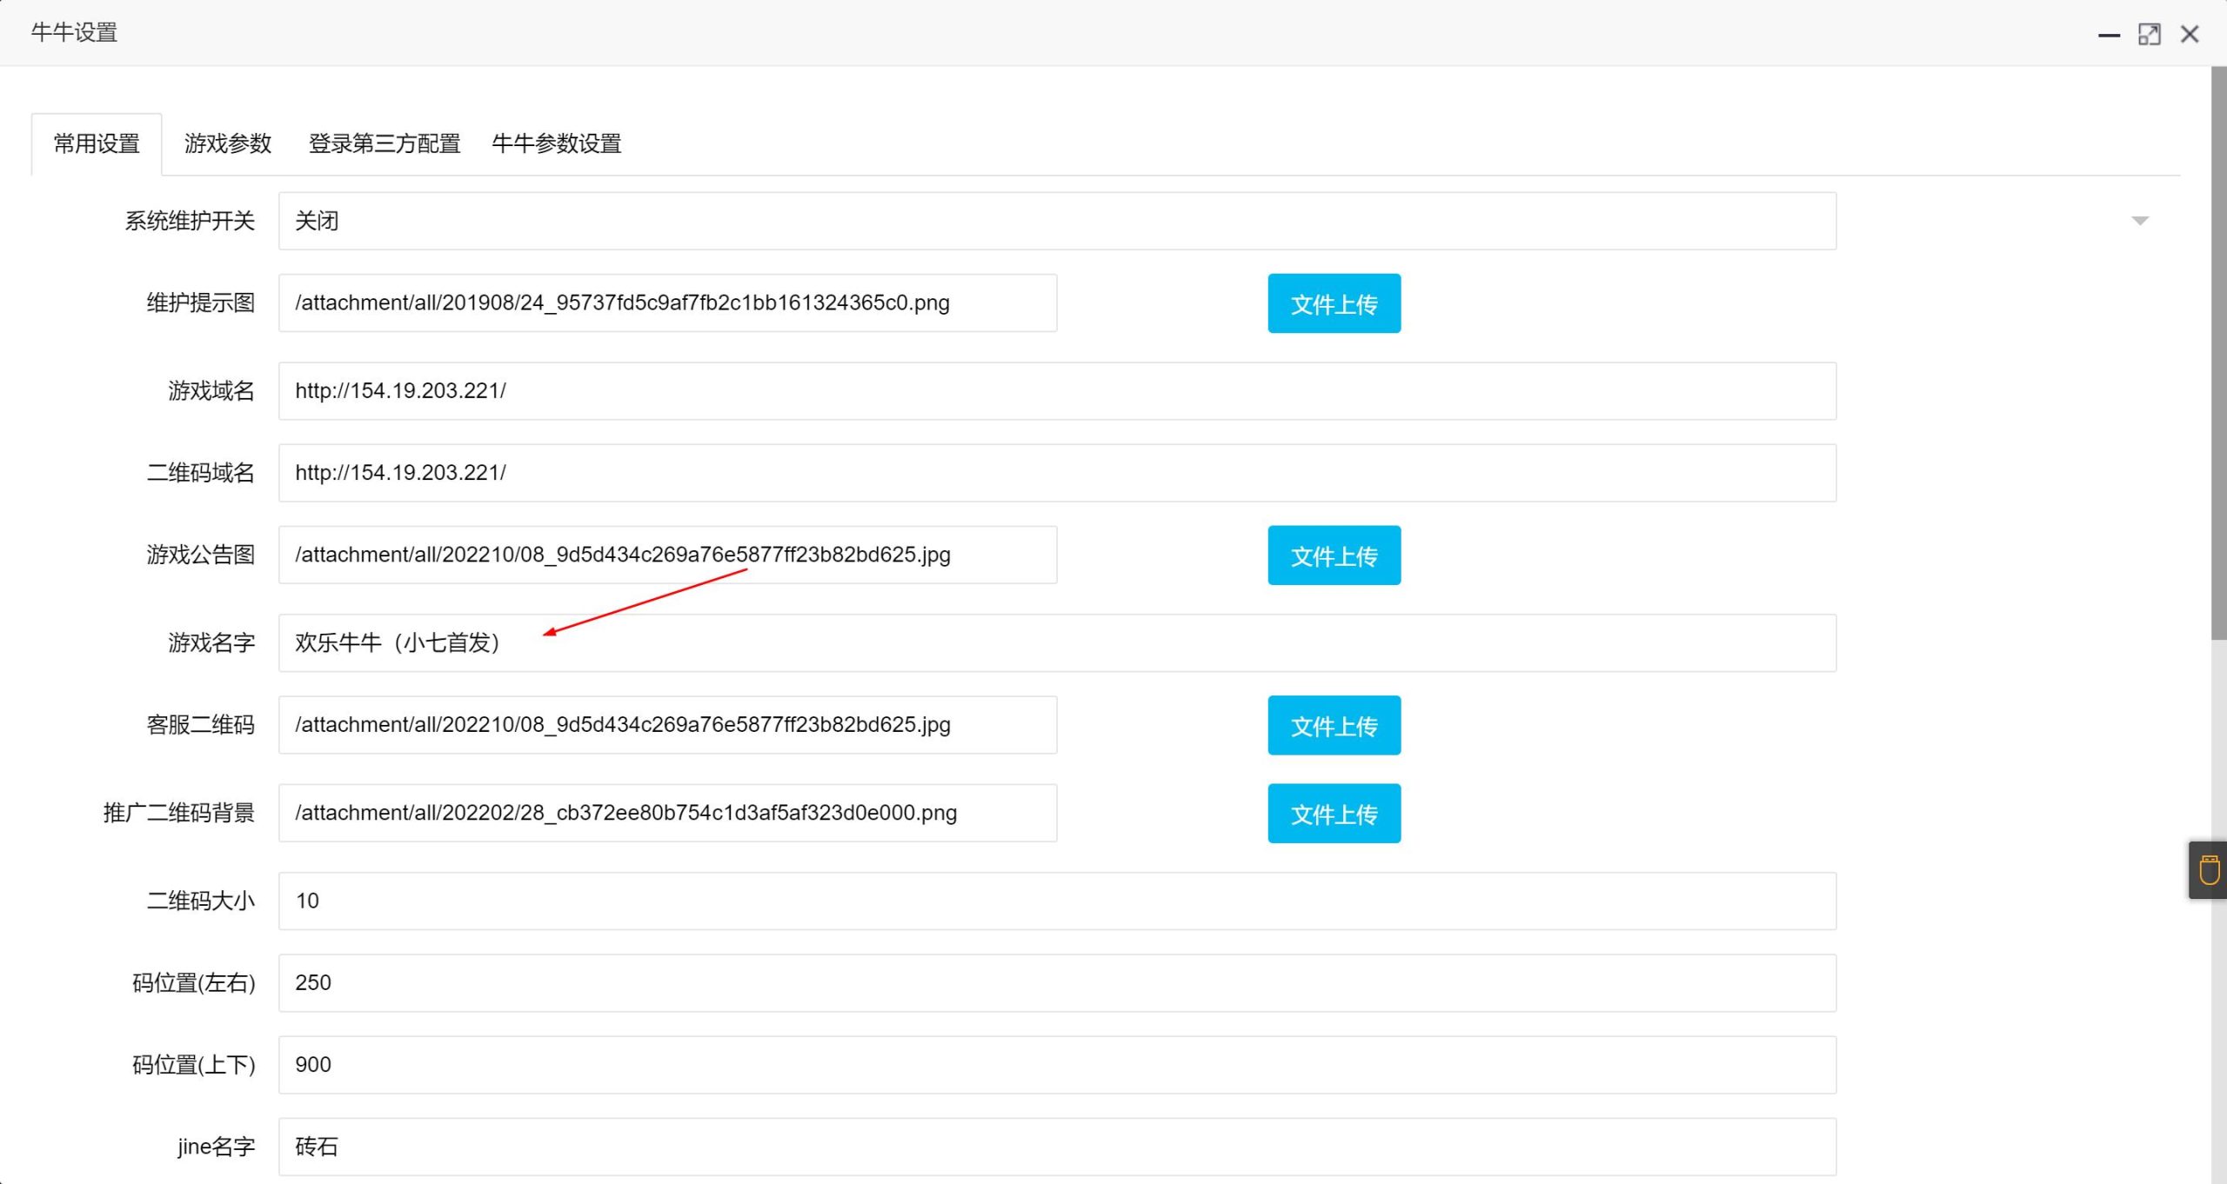This screenshot has width=2227, height=1184.
Task: Click the dropdown arrow beside 系统维护开关
Action: [2140, 221]
